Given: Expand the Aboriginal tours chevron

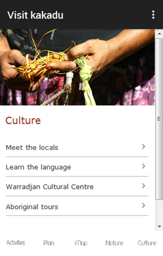Looking at the screenshot, I should [x=143, y=205].
